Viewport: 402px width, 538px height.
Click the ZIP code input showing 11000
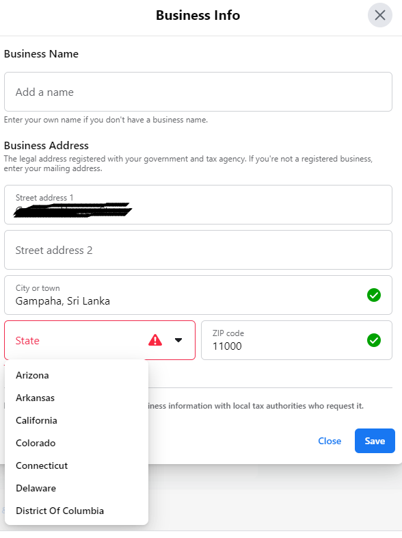pos(297,340)
